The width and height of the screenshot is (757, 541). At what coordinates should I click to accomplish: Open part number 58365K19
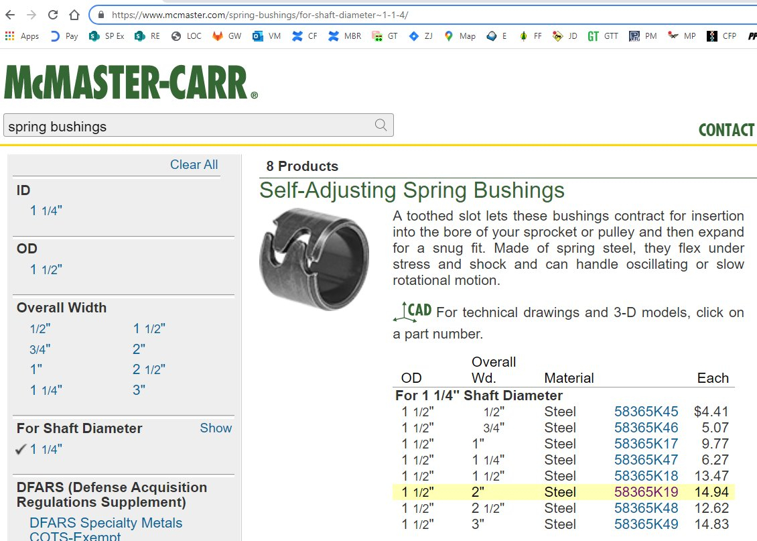click(x=646, y=492)
